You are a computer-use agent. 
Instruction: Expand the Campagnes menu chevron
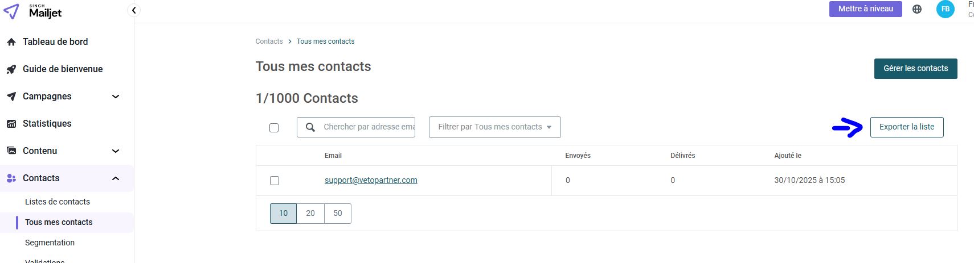pos(116,97)
